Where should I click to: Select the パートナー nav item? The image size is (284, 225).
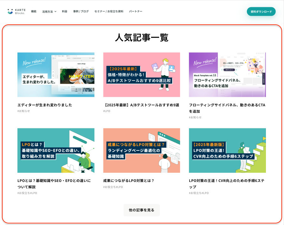[136, 11]
